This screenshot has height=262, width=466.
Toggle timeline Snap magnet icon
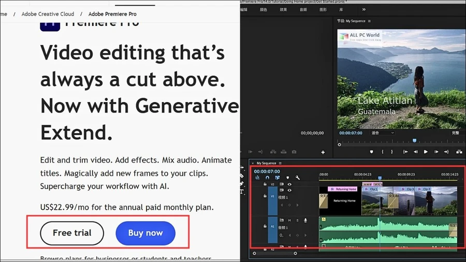267,178
